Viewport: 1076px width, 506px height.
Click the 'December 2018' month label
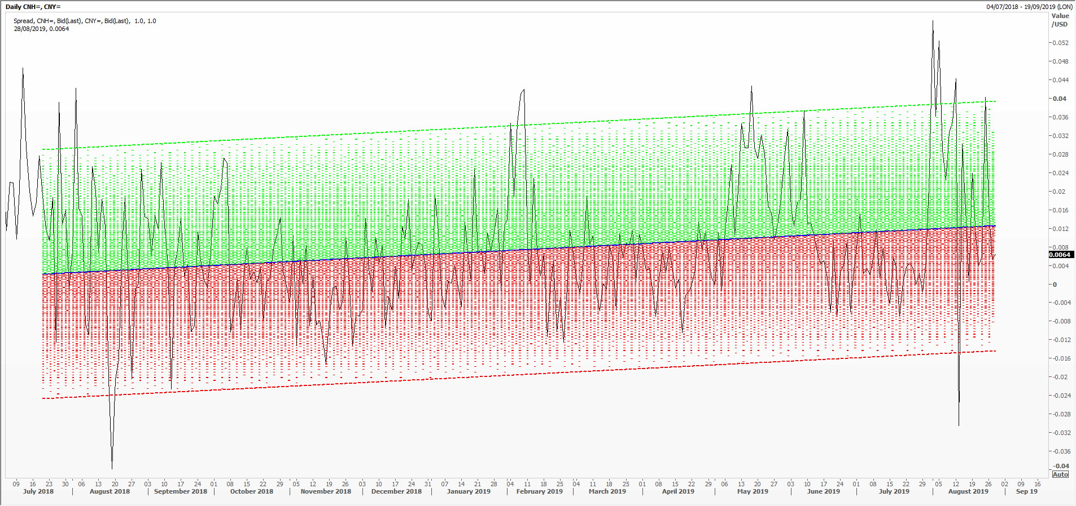[x=396, y=491]
